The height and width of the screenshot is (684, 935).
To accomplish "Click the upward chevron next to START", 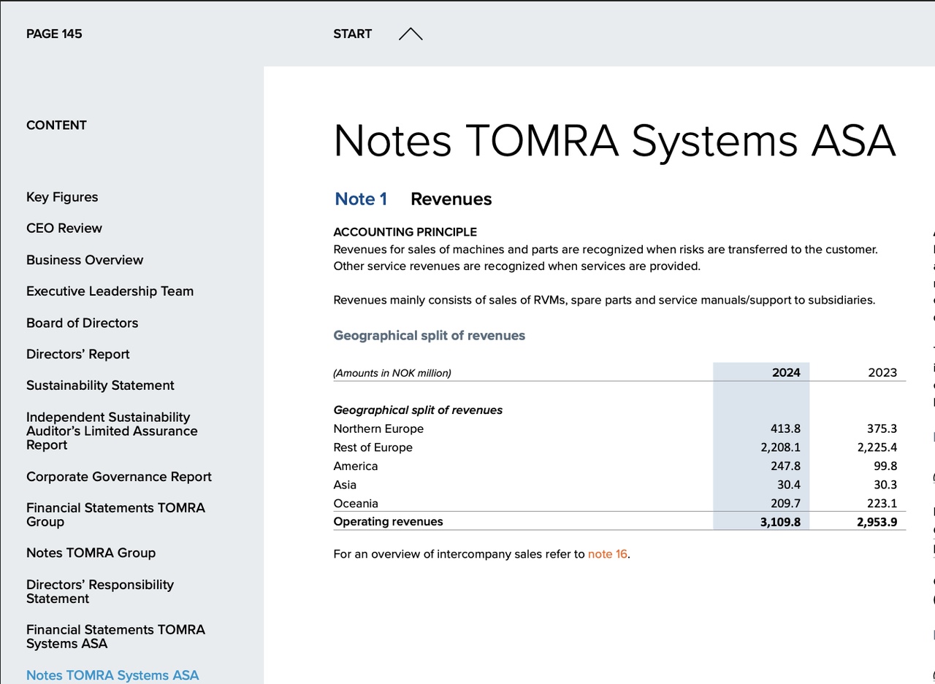I will (x=411, y=34).
